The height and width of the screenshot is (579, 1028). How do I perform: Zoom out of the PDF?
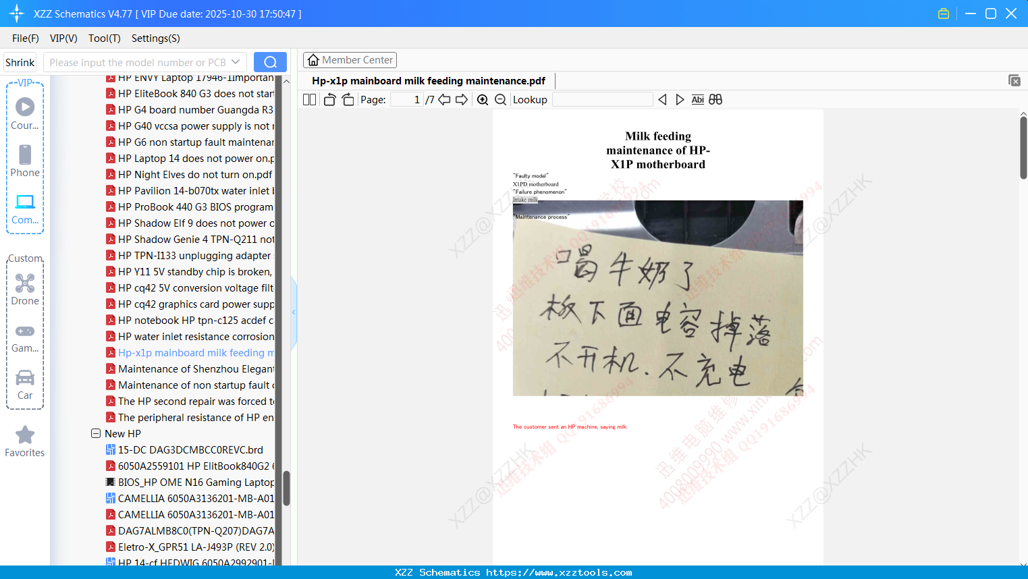click(x=500, y=99)
